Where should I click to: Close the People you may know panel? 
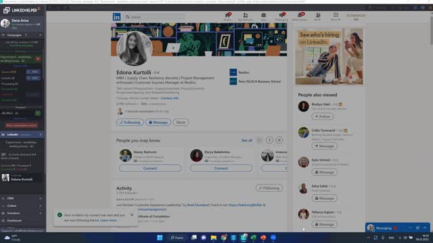pos(279,140)
